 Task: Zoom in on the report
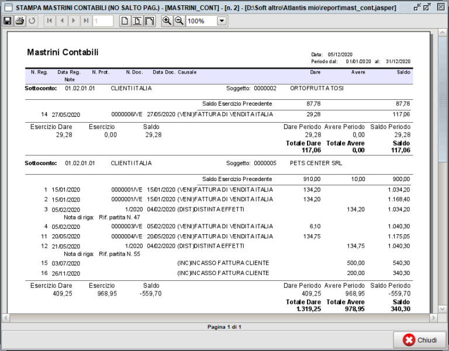click(167, 21)
